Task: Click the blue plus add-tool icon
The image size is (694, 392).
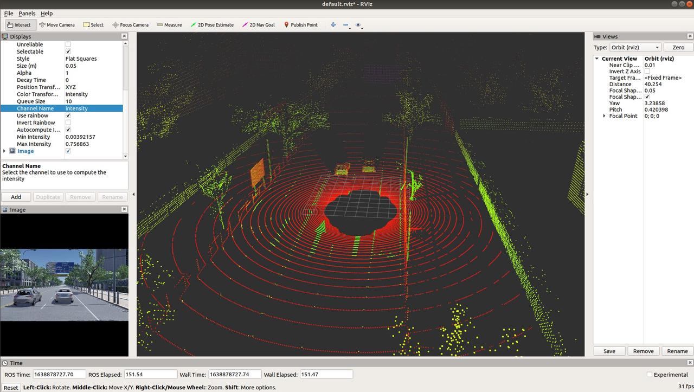Action: tap(333, 25)
